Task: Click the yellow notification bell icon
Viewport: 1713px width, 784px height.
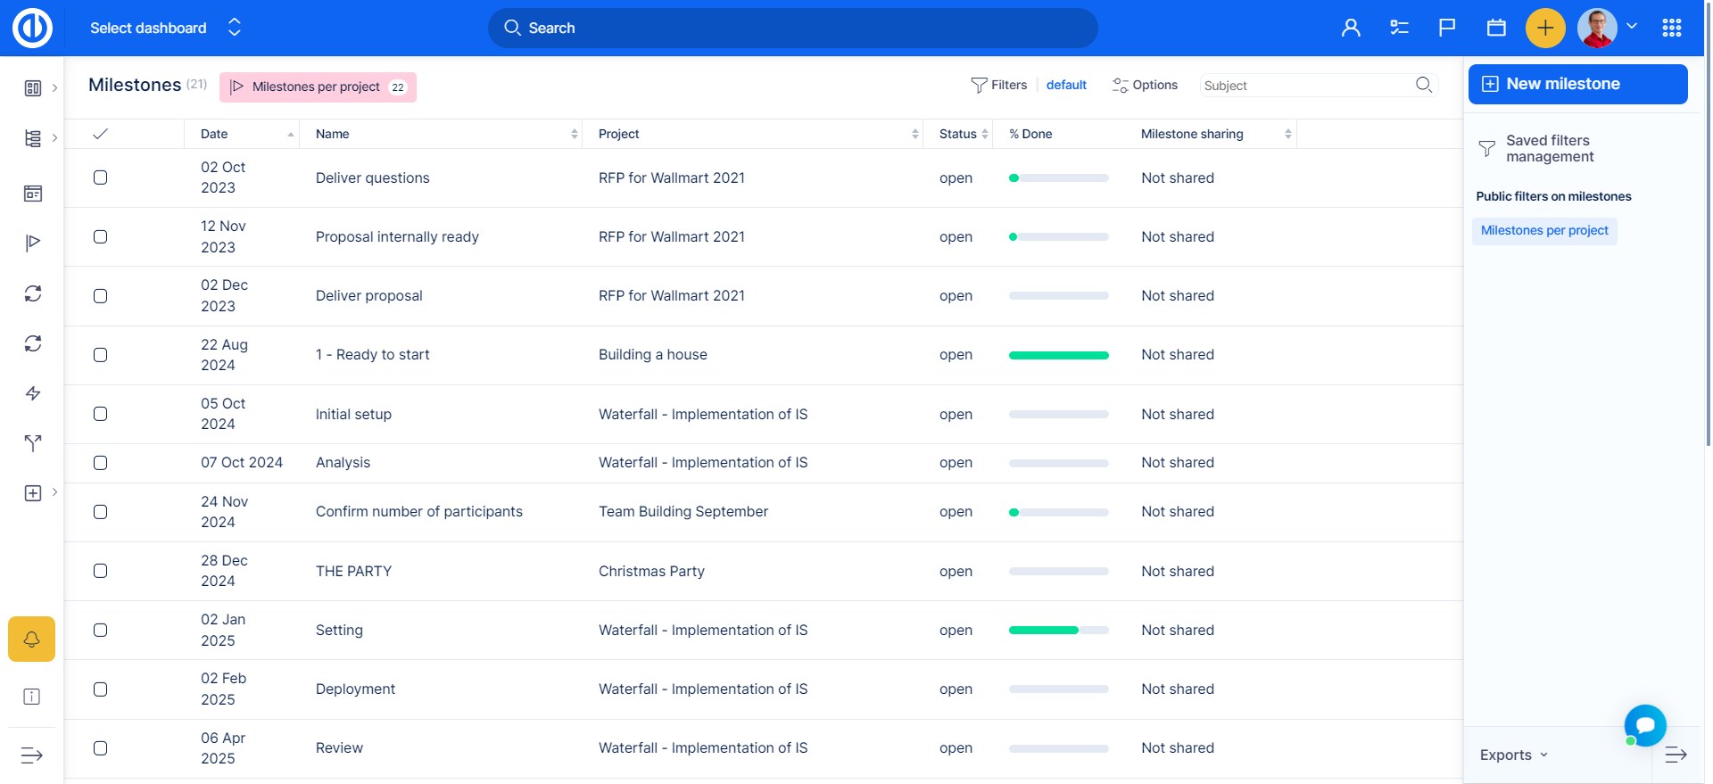Action: point(32,639)
